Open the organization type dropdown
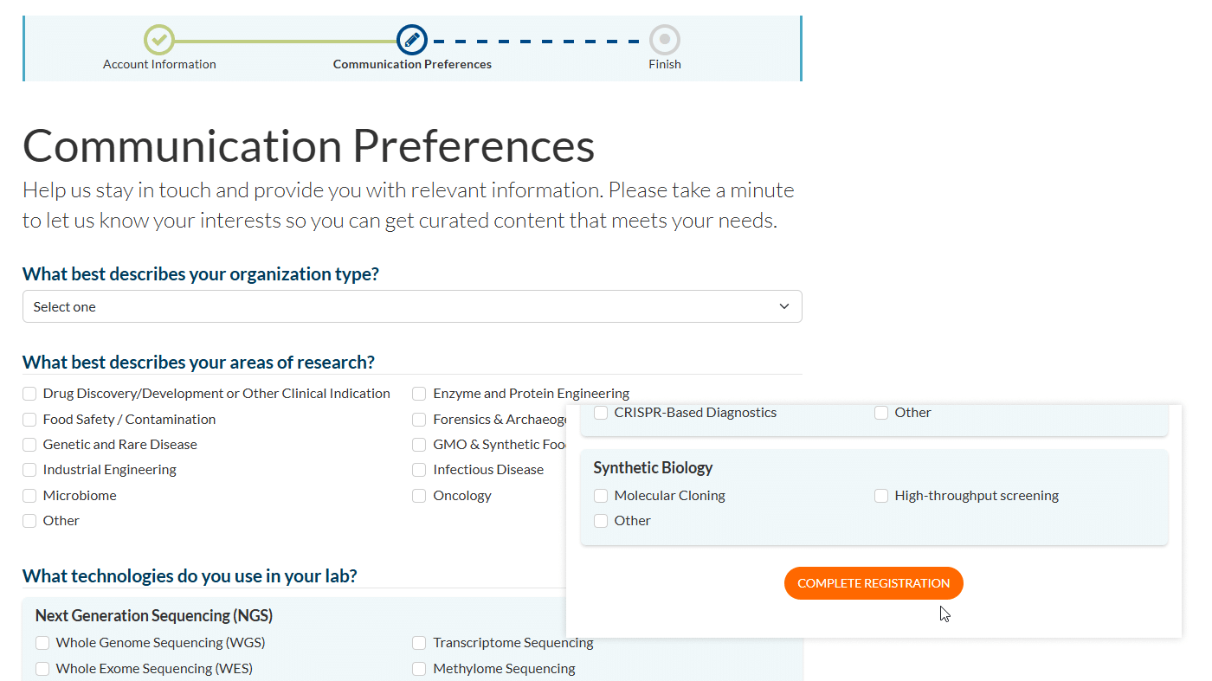 tap(412, 306)
